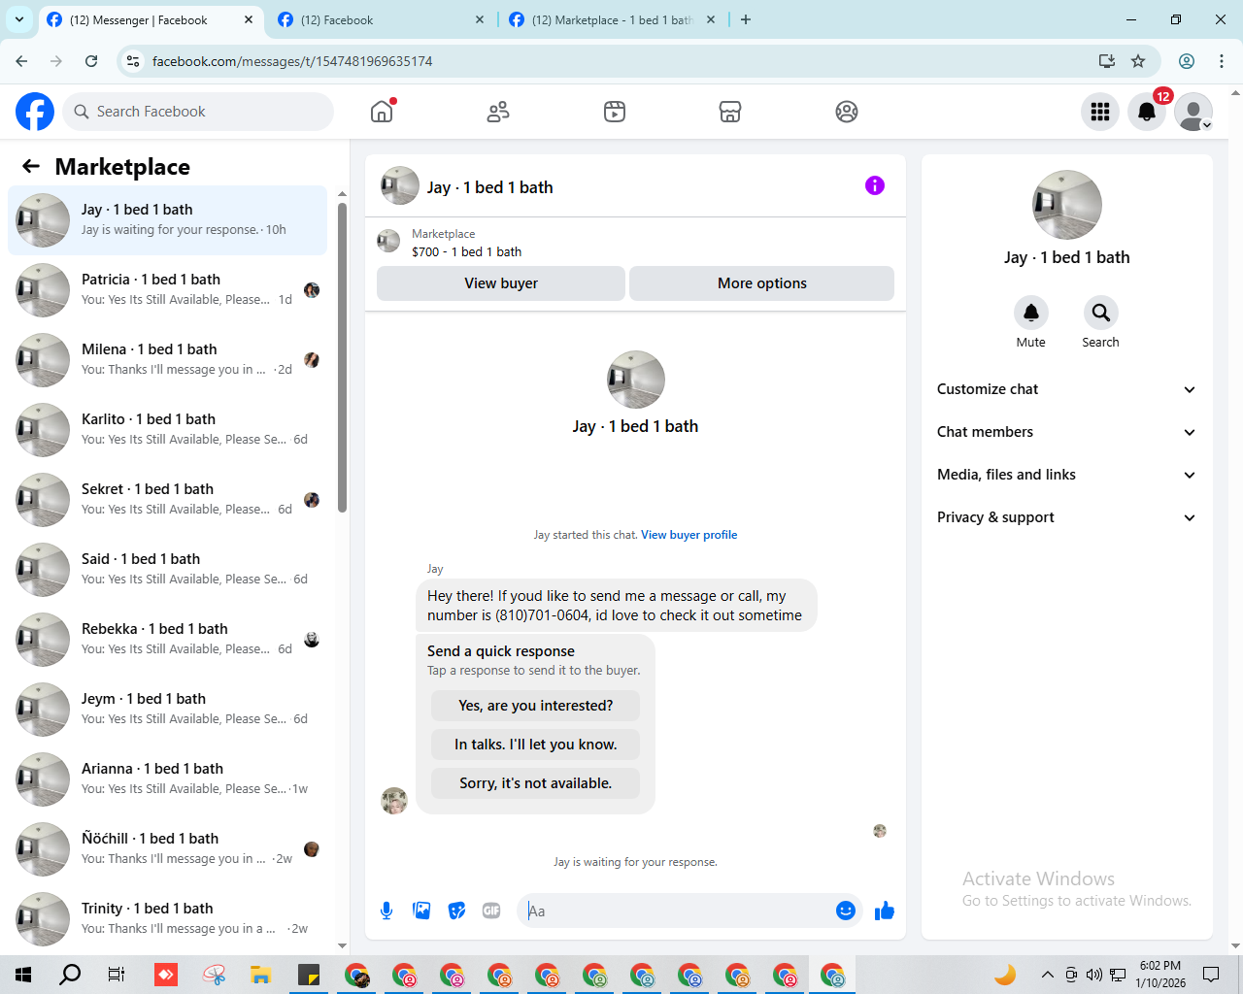
Task: Open the Chrome profile icon
Action: pos(1187,61)
